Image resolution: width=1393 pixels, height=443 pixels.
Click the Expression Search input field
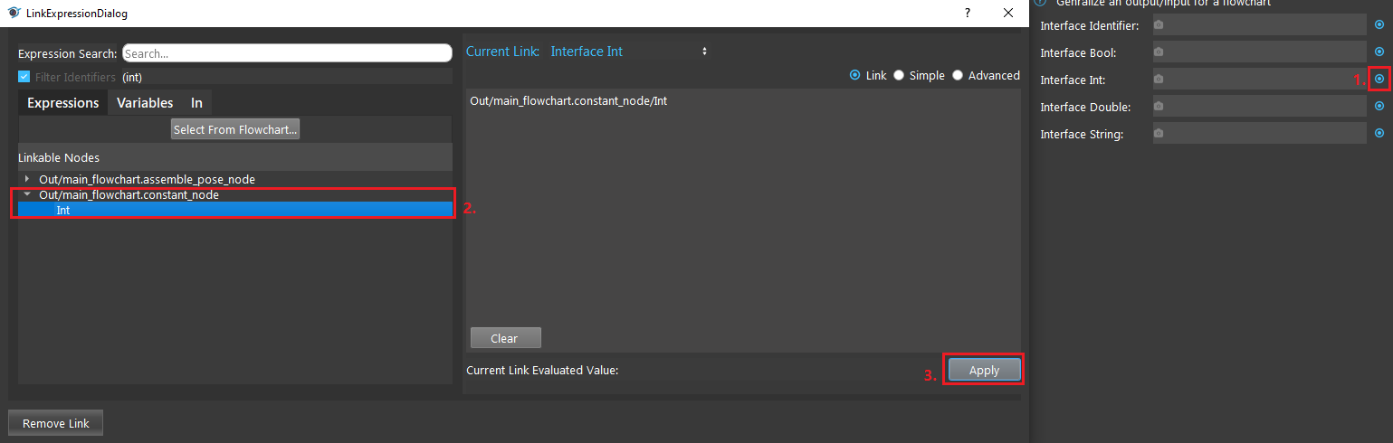tap(287, 53)
